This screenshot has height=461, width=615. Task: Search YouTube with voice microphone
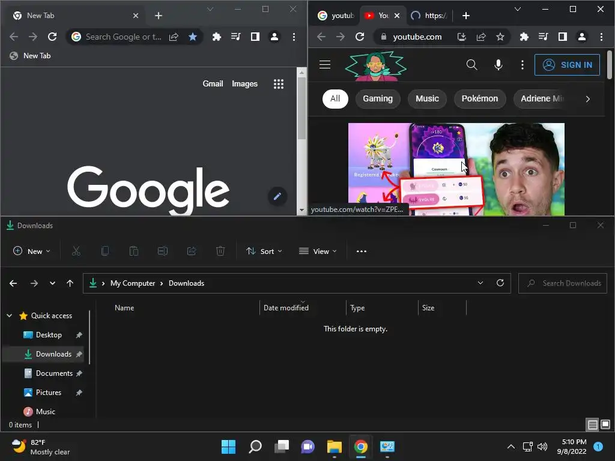click(x=498, y=65)
